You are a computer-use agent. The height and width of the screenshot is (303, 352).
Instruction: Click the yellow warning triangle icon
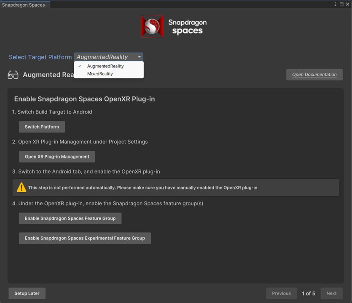pyautogui.click(x=21, y=187)
